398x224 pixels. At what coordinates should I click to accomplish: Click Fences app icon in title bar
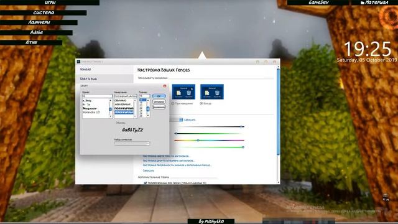pyautogui.click(x=79, y=62)
